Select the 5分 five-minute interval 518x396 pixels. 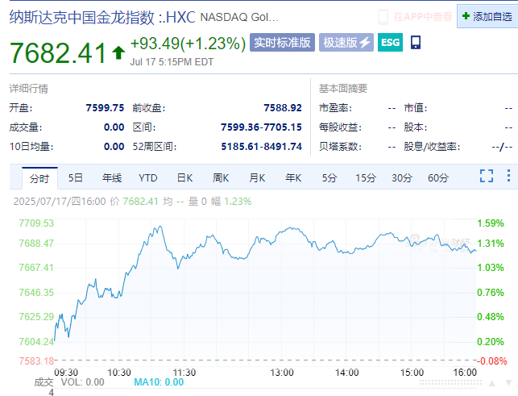point(329,177)
